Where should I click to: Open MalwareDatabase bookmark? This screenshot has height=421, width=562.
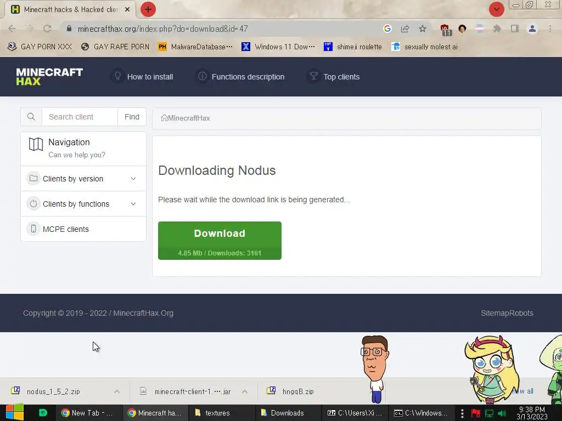click(195, 47)
